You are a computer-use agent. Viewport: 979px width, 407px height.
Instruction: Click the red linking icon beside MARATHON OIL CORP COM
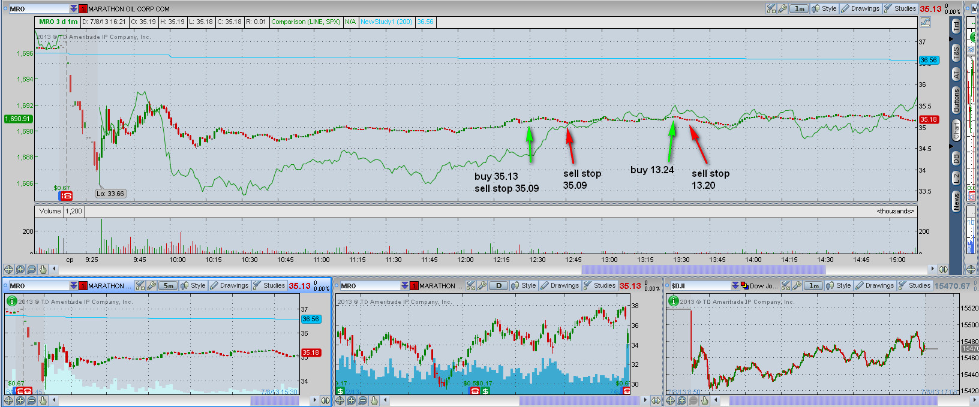(x=83, y=9)
